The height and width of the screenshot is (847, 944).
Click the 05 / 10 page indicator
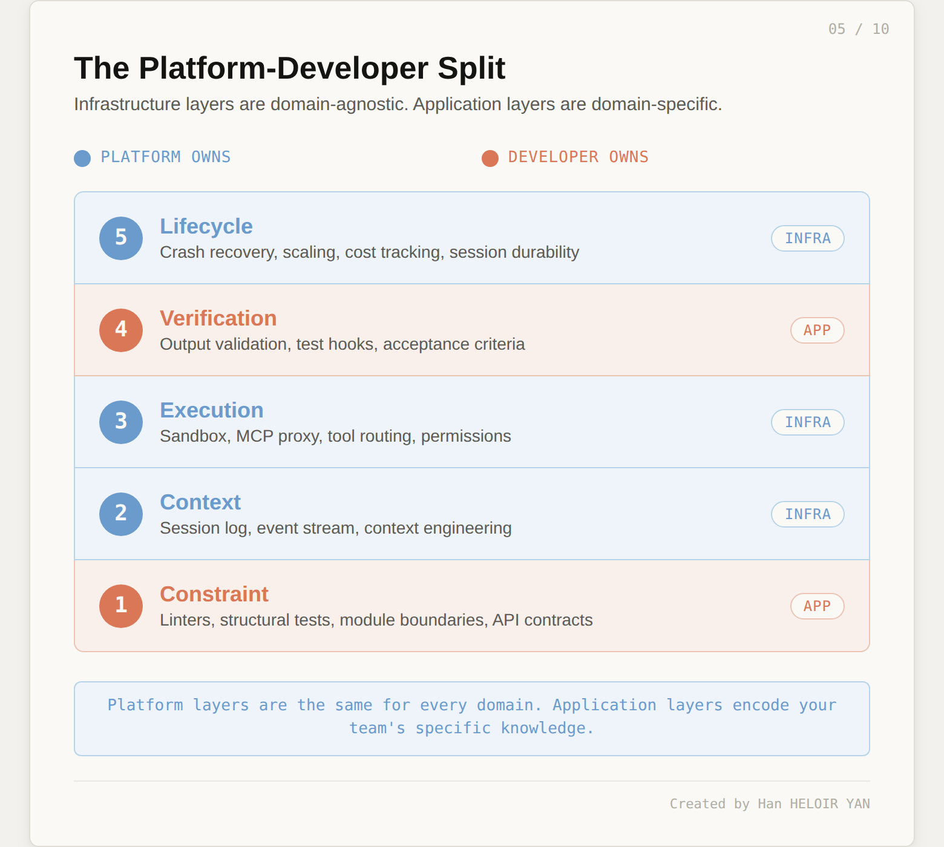pos(859,28)
